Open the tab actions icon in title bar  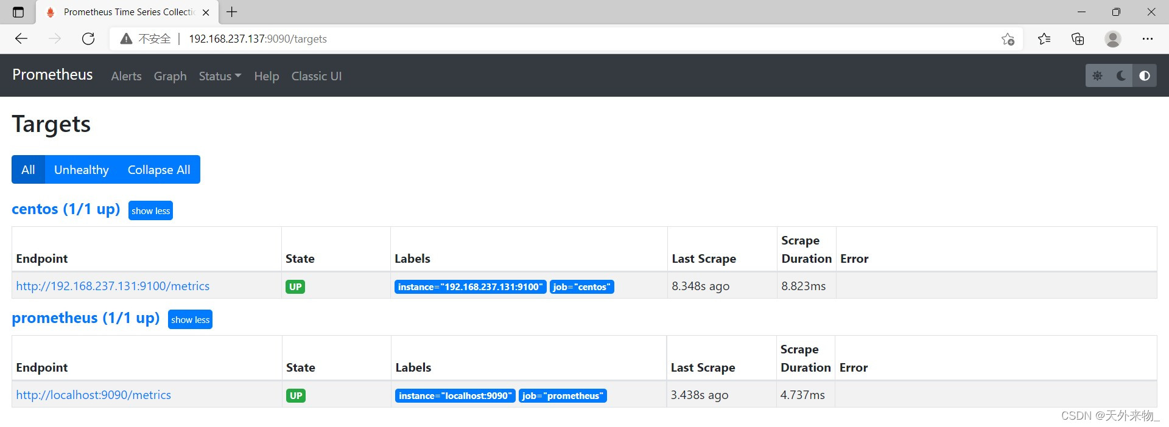18,12
